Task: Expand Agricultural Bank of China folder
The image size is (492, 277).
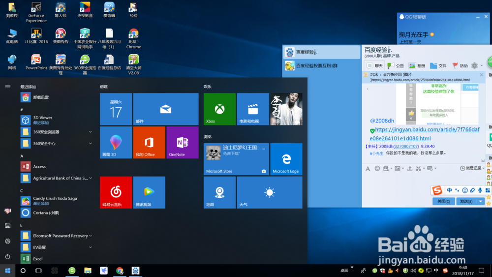Action: (x=57, y=178)
